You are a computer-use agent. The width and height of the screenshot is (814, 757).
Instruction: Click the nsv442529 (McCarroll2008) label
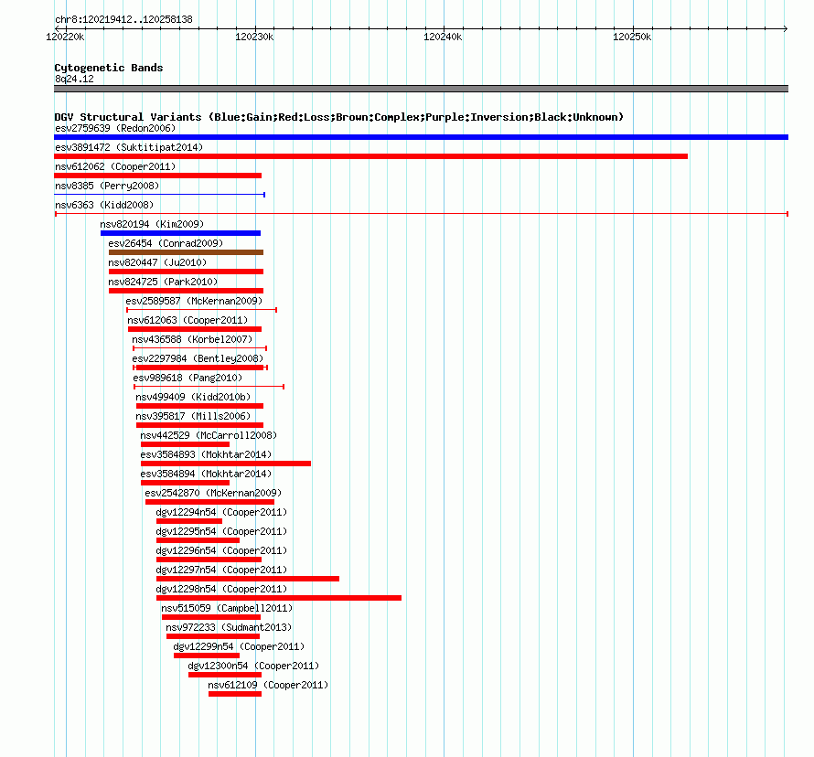[x=209, y=435]
